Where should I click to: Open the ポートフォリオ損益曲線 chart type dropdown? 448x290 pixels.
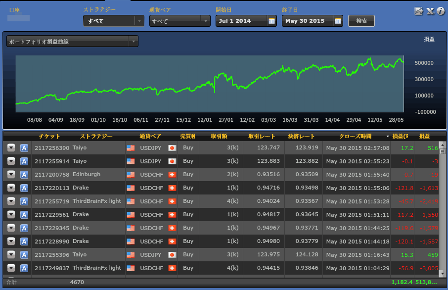coord(72,42)
